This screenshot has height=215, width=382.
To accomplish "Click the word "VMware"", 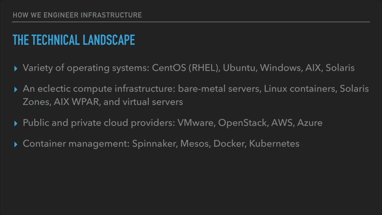I will click(194, 123).
